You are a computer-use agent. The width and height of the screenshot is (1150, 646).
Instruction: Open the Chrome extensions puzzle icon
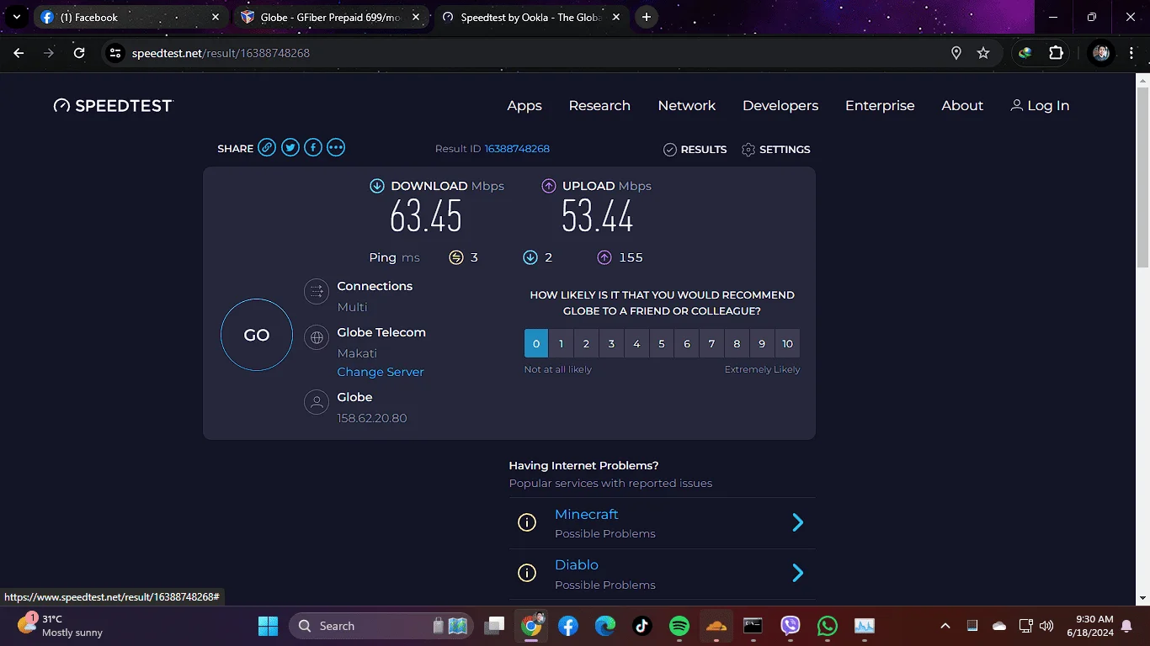click(1056, 53)
